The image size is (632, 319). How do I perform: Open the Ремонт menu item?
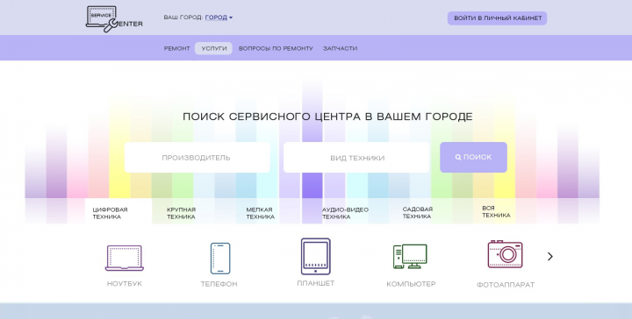[176, 48]
